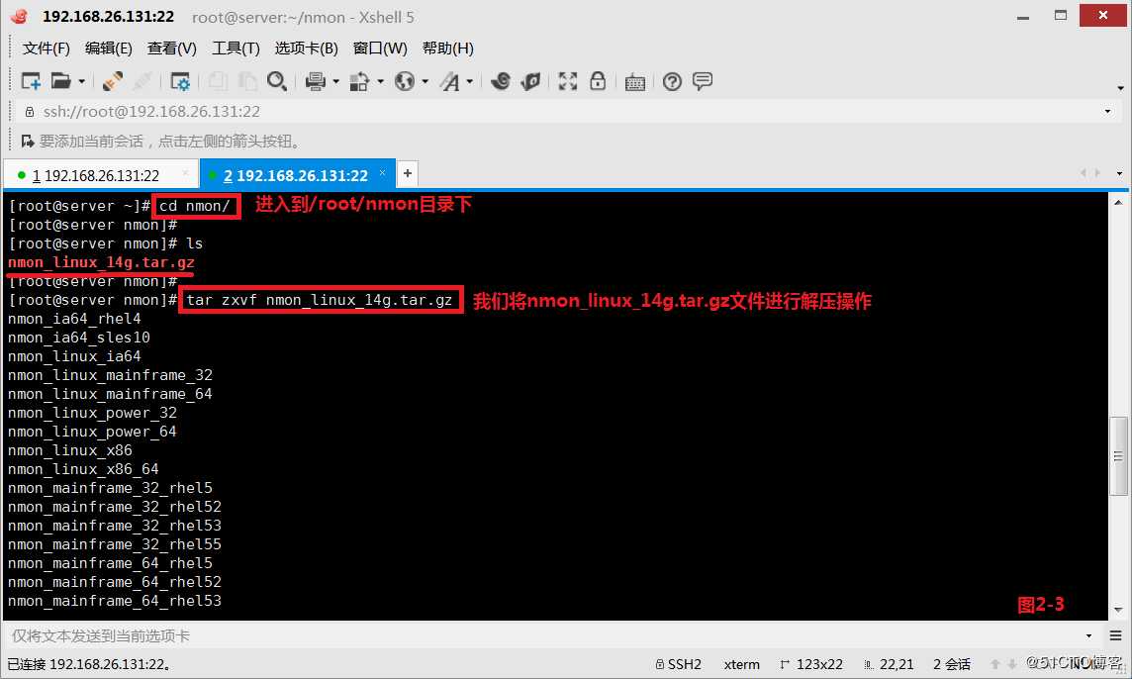Toggle full screen toolbar icon
Image resolution: width=1132 pixels, height=679 pixels.
567,81
